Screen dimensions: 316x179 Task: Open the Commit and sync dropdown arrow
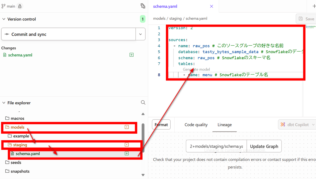point(141,34)
